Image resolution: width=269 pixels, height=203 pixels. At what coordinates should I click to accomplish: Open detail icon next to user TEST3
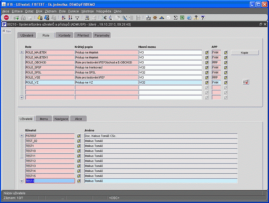pos(79,181)
